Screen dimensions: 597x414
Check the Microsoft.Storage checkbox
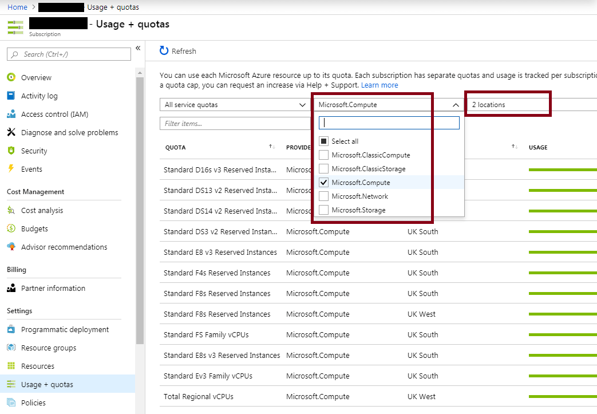[324, 210]
